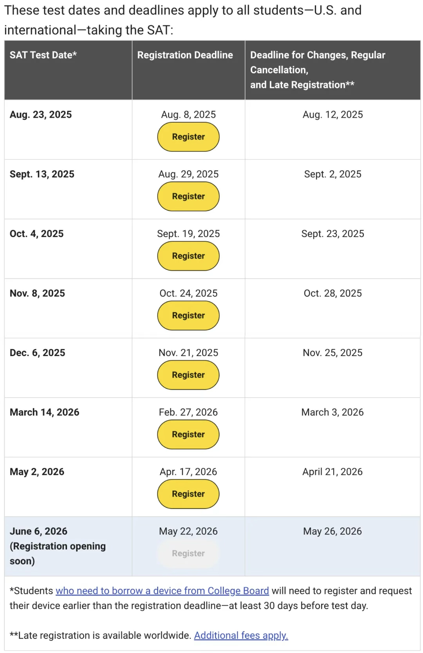Register for the May 2, 2026 SAT

(188, 494)
